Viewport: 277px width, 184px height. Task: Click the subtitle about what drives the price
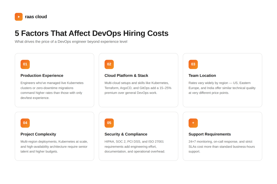[x=71, y=42]
